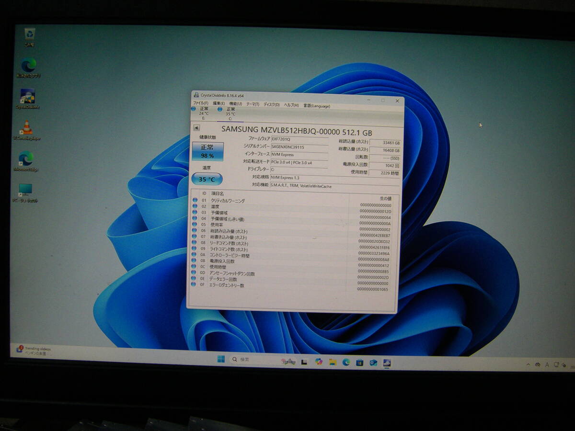
Task: Open the 編集(E) menu
Action: pos(218,103)
